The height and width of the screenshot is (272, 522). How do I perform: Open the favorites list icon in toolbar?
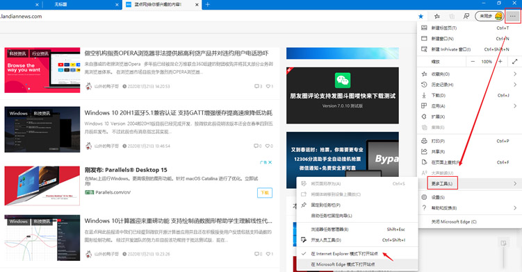tap(437, 16)
